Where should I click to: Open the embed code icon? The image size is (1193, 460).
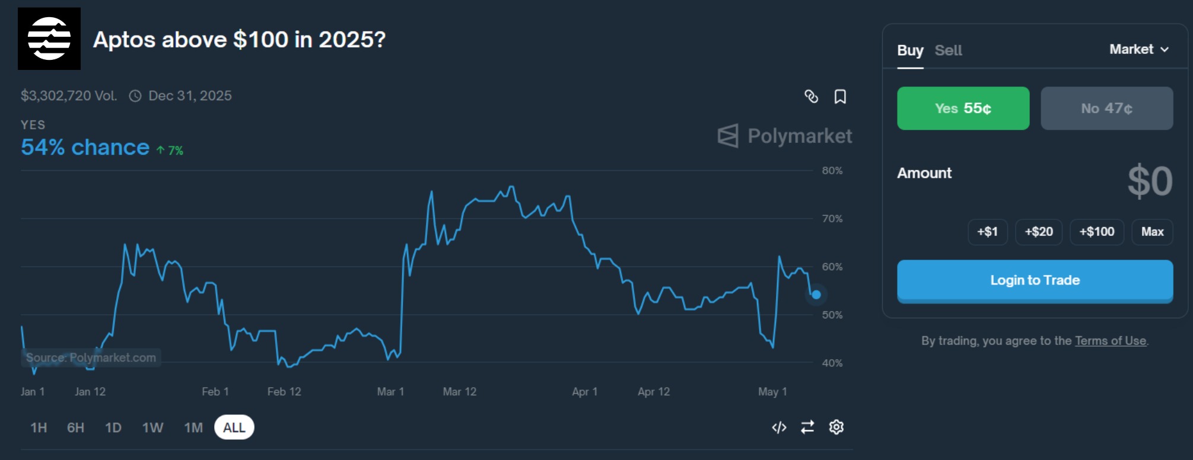[779, 427]
